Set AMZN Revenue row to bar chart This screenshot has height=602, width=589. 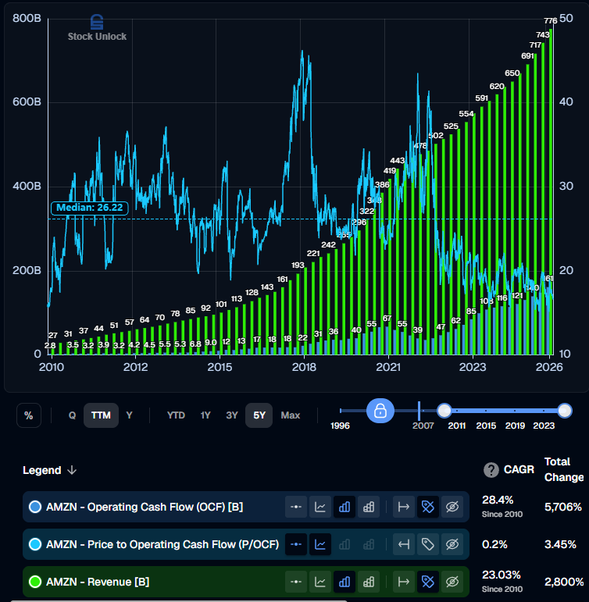click(x=344, y=582)
